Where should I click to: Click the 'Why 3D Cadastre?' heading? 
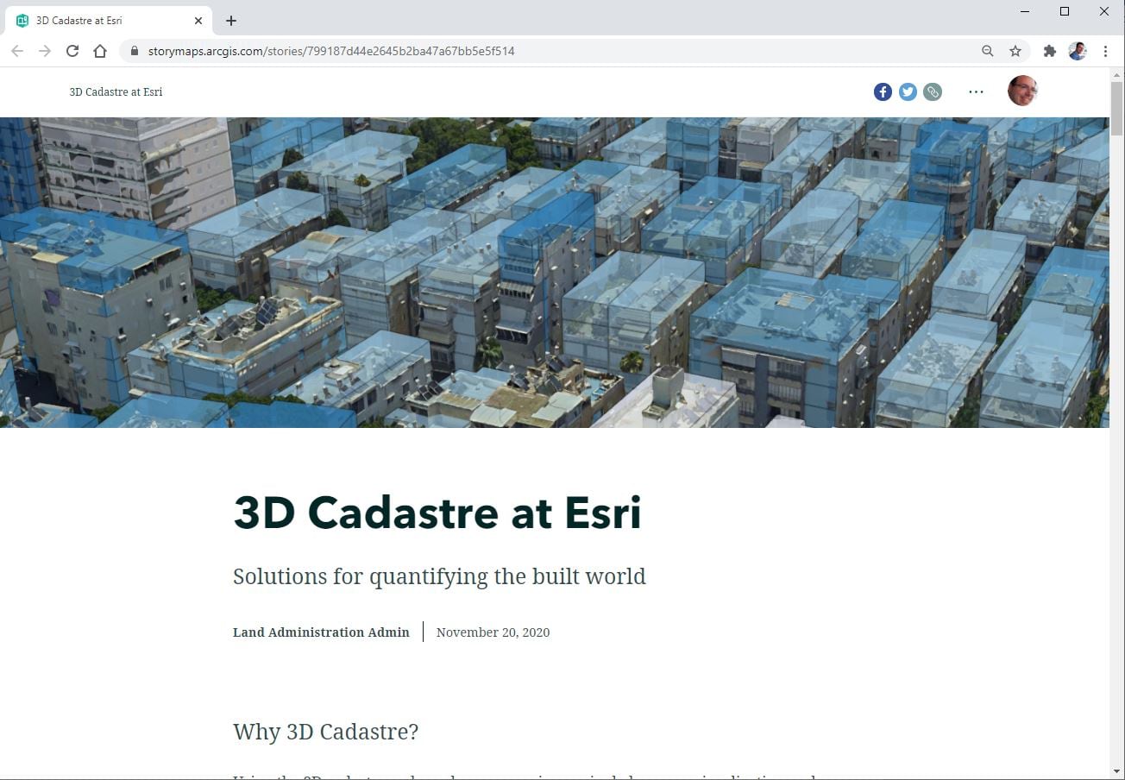point(325,732)
